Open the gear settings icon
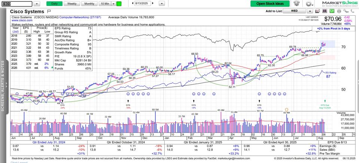Screen dimensions: 359x163 tap(309, 4)
